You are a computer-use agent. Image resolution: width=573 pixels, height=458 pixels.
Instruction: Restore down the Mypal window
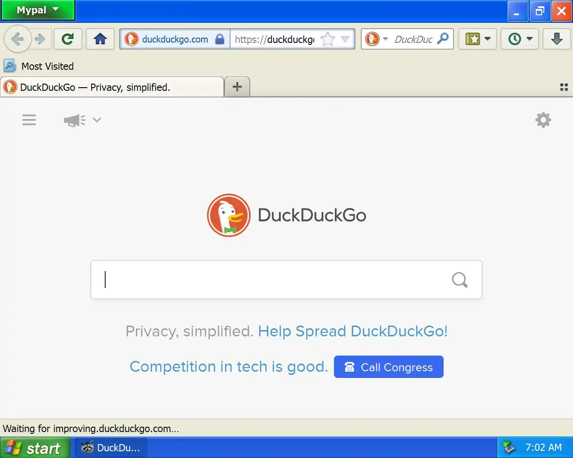click(540, 11)
